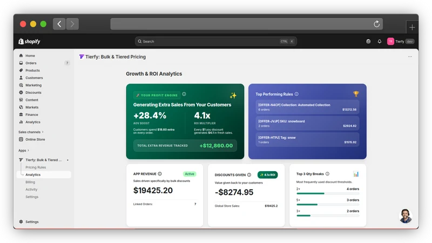
Task: Select the OFFER-HTPJ Tag snow rule
Action: click(307, 140)
